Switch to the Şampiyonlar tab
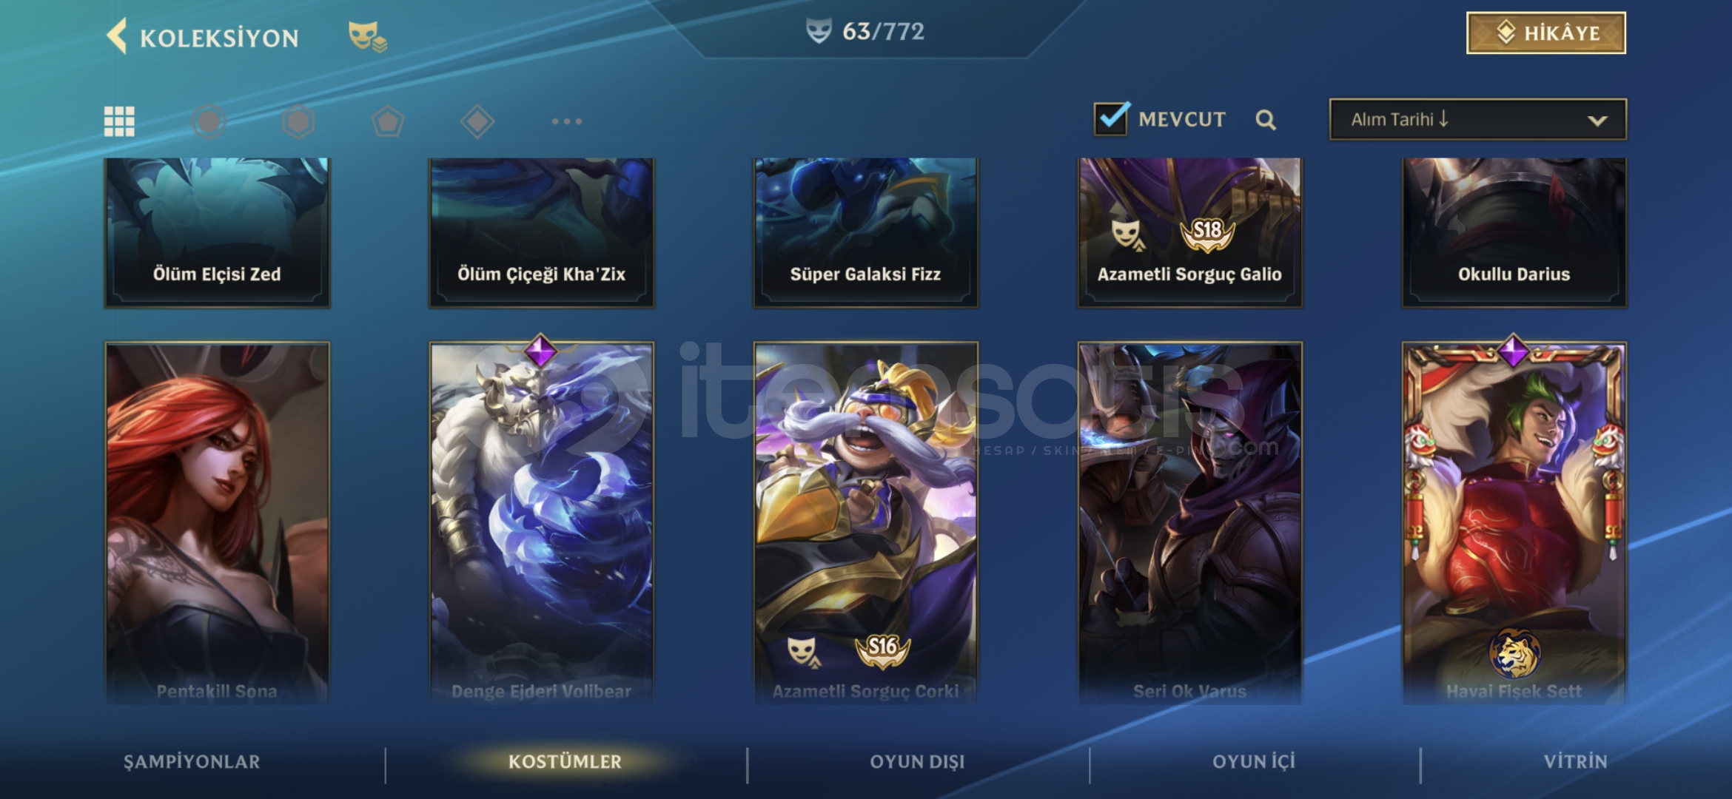Image resolution: width=1732 pixels, height=799 pixels. coord(192,762)
